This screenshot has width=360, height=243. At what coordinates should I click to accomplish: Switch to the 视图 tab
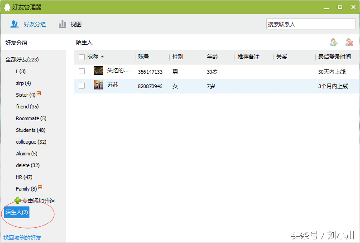[x=70, y=24]
